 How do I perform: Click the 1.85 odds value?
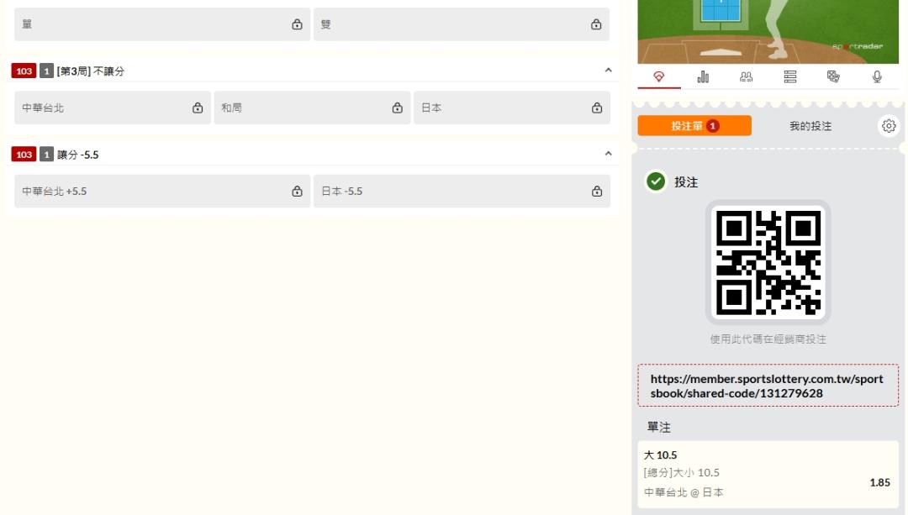(879, 482)
